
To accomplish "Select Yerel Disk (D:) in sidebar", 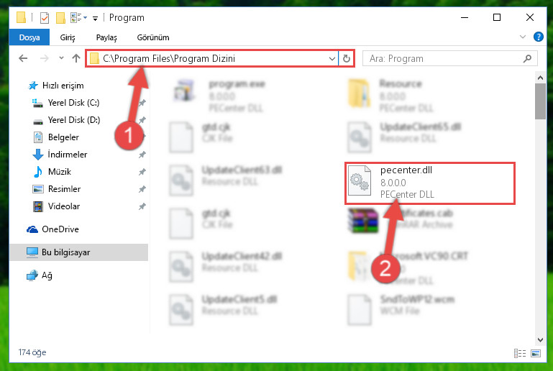I will (74, 120).
